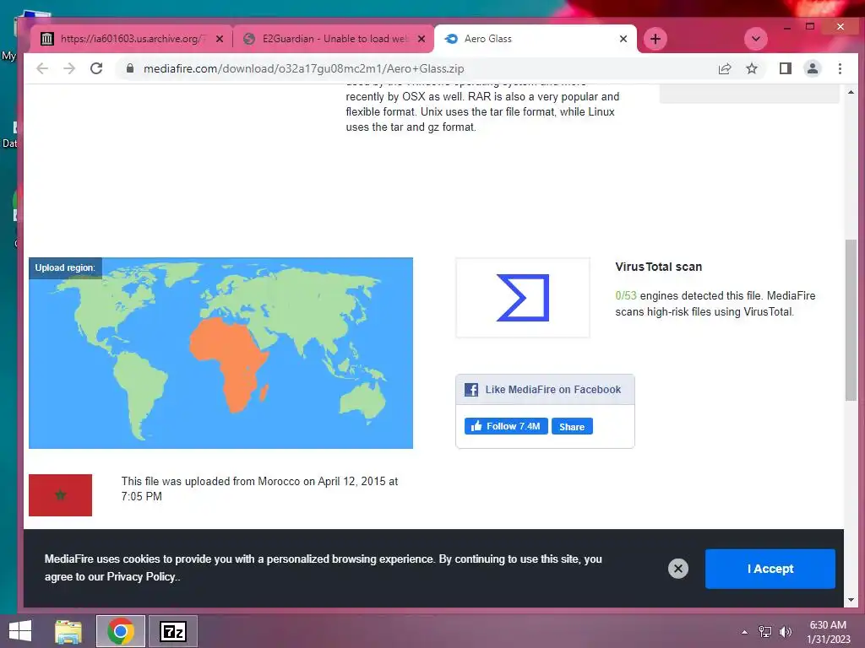Open a new tab
Image resolution: width=865 pixels, height=648 pixels.
[655, 39]
